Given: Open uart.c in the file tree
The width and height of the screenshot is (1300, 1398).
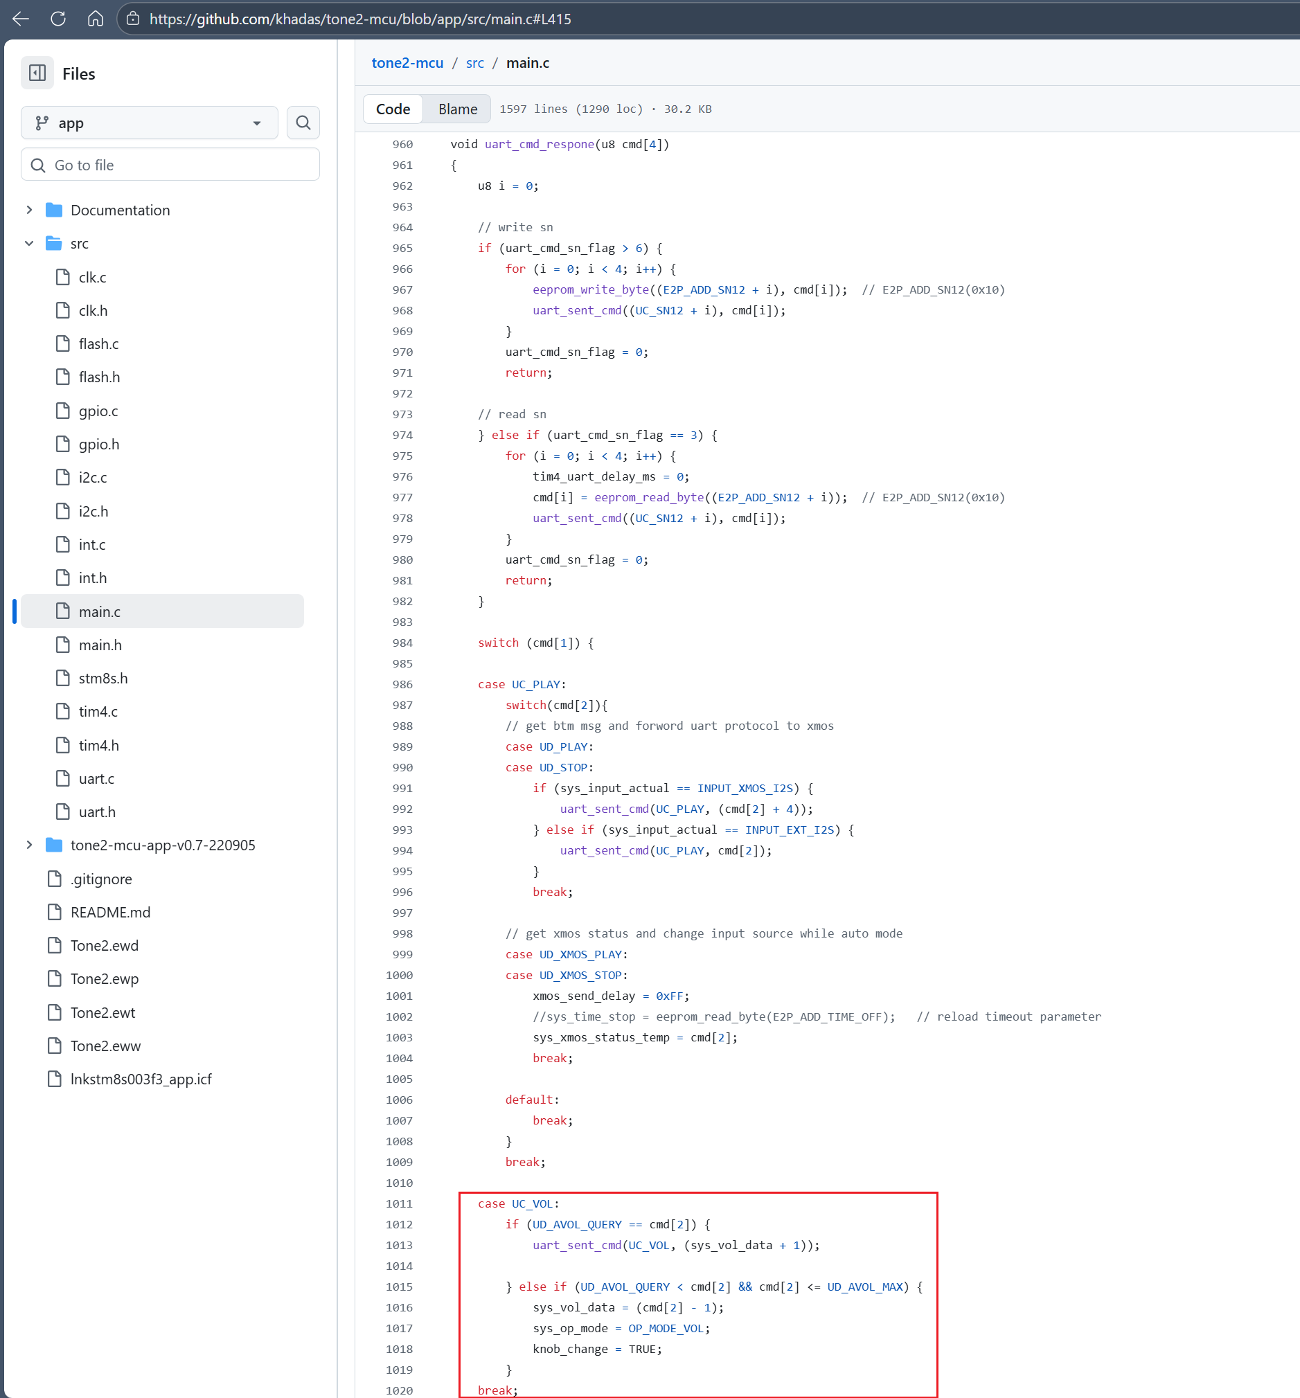Looking at the screenshot, I should [x=96, y=778].
